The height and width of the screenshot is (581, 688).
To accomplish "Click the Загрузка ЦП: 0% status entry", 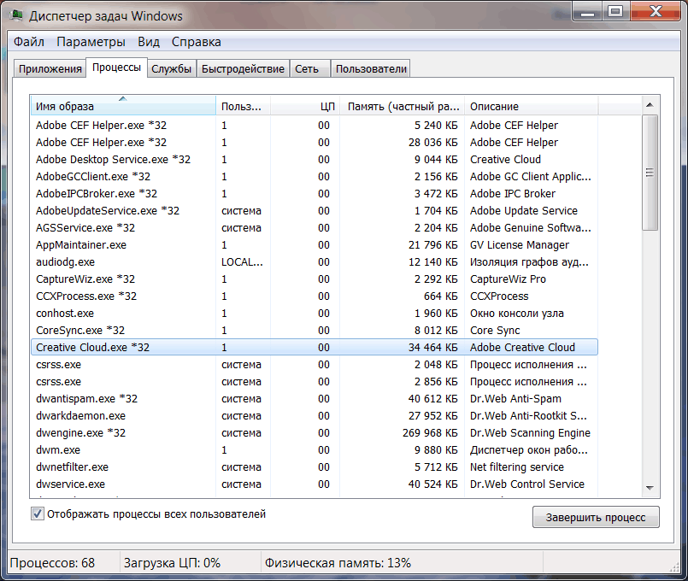I will [172, 563].
